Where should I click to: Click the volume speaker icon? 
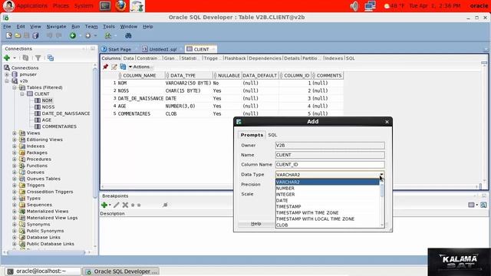(354, 6)
